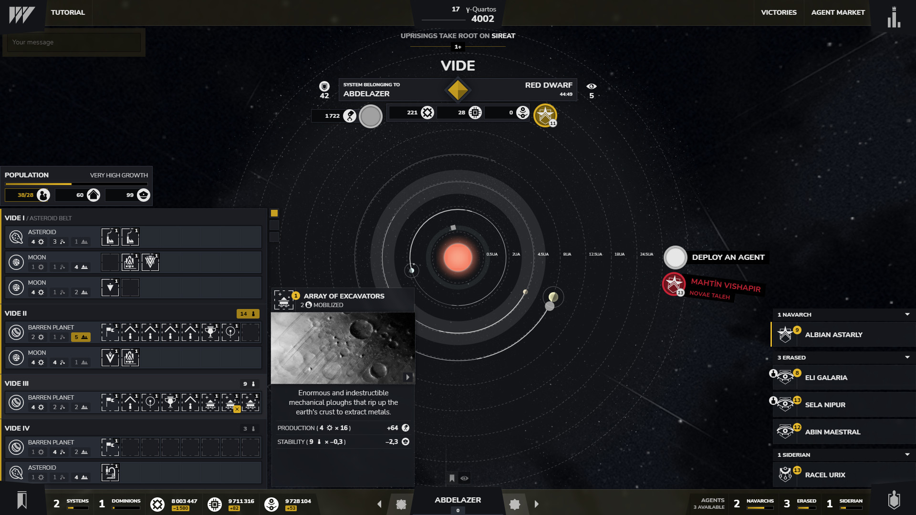Open the TUTORIAL menu
Screen dimensions: 916x515
pyautogui.click(x=68, y=12)
